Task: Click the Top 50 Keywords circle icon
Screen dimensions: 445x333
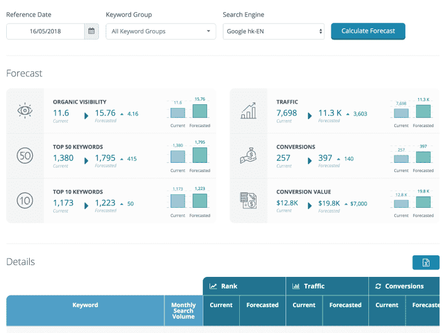Action: coord(25,156)
